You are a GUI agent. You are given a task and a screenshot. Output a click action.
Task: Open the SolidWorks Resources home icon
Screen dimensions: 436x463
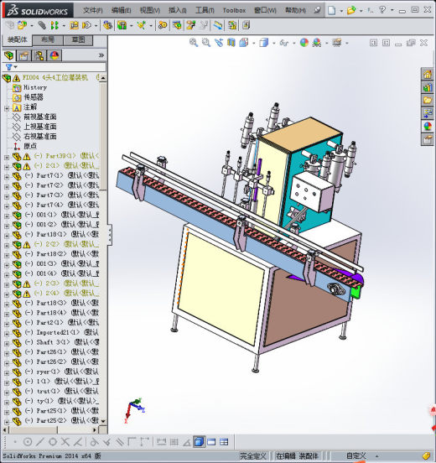tap(428, 74)
